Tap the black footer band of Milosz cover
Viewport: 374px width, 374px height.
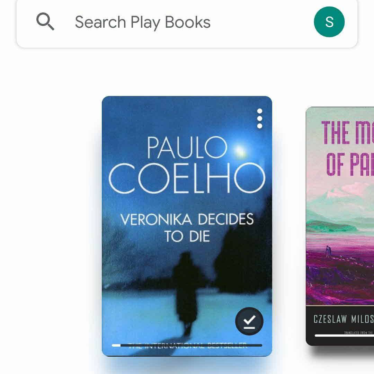pyautogui.click(x=340, y=325)
